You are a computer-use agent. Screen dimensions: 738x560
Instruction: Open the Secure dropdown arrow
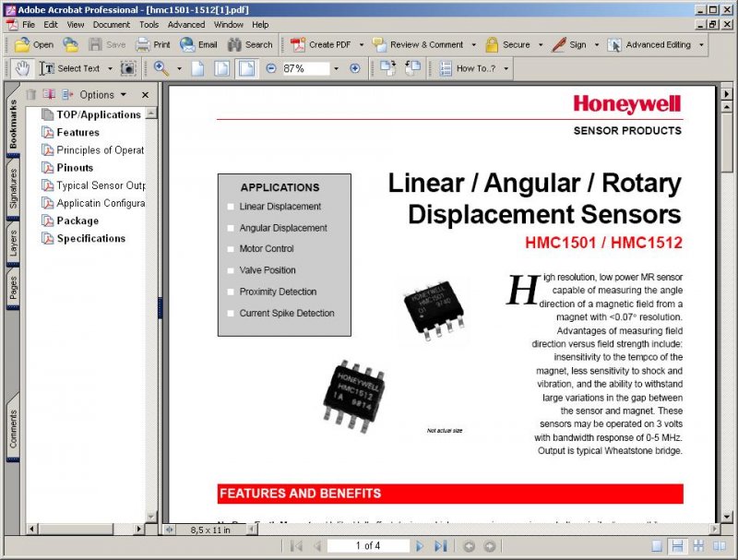coord(541,44)
